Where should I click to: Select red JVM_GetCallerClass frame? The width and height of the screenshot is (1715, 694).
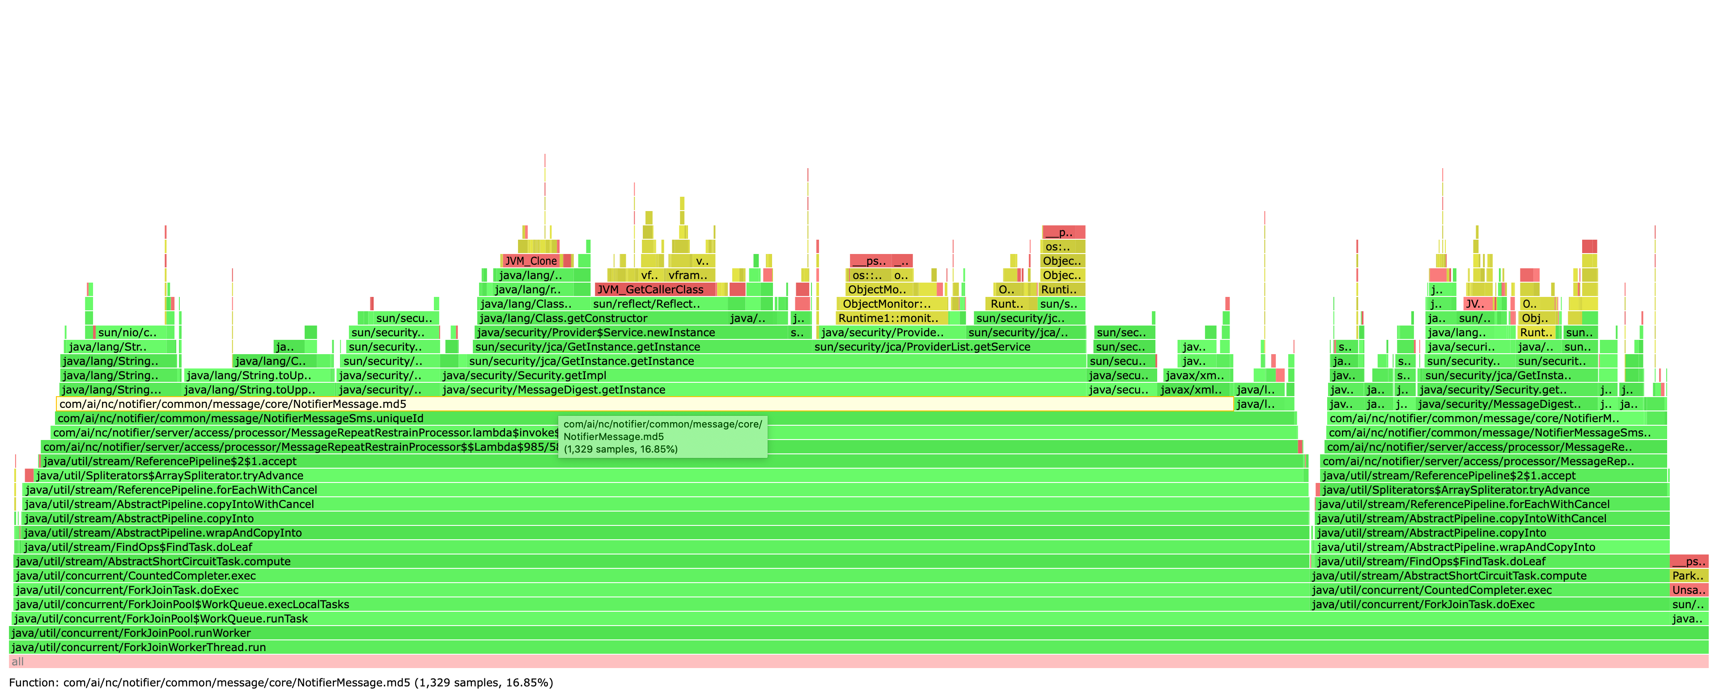point(655,289)
